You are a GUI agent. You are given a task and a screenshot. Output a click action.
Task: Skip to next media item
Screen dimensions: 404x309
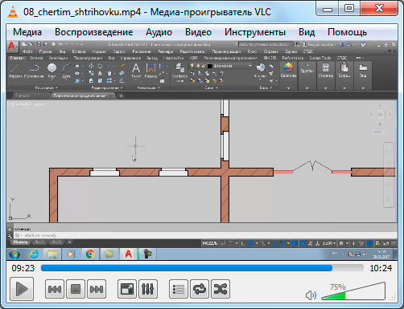[97, 289]
